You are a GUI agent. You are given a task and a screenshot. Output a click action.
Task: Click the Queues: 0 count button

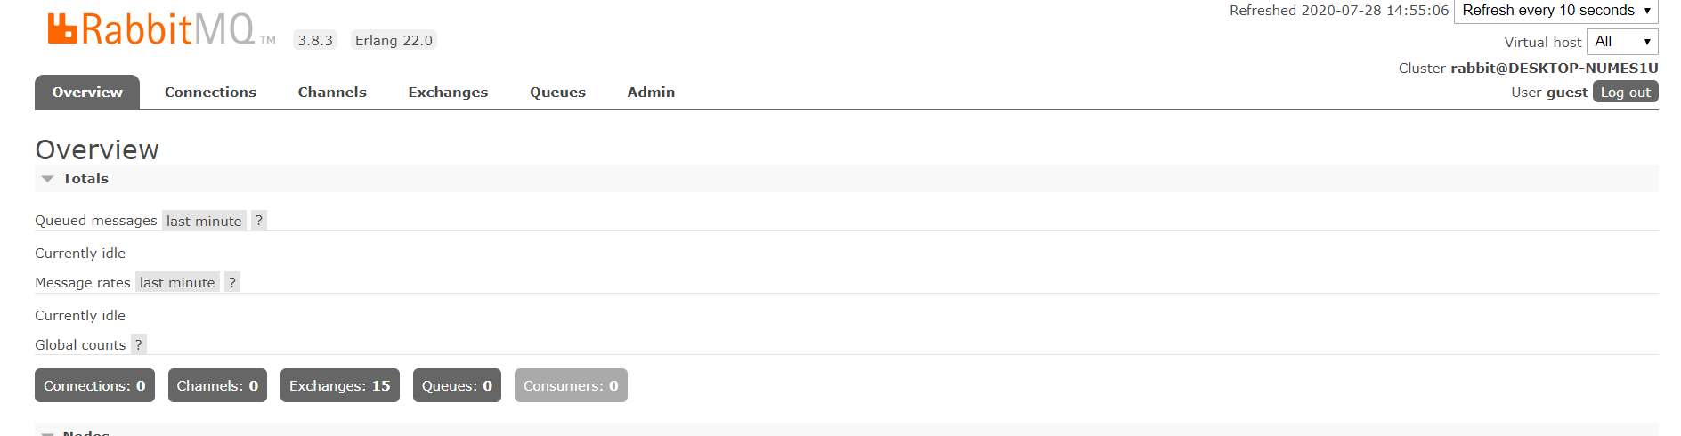click(457, 386)
